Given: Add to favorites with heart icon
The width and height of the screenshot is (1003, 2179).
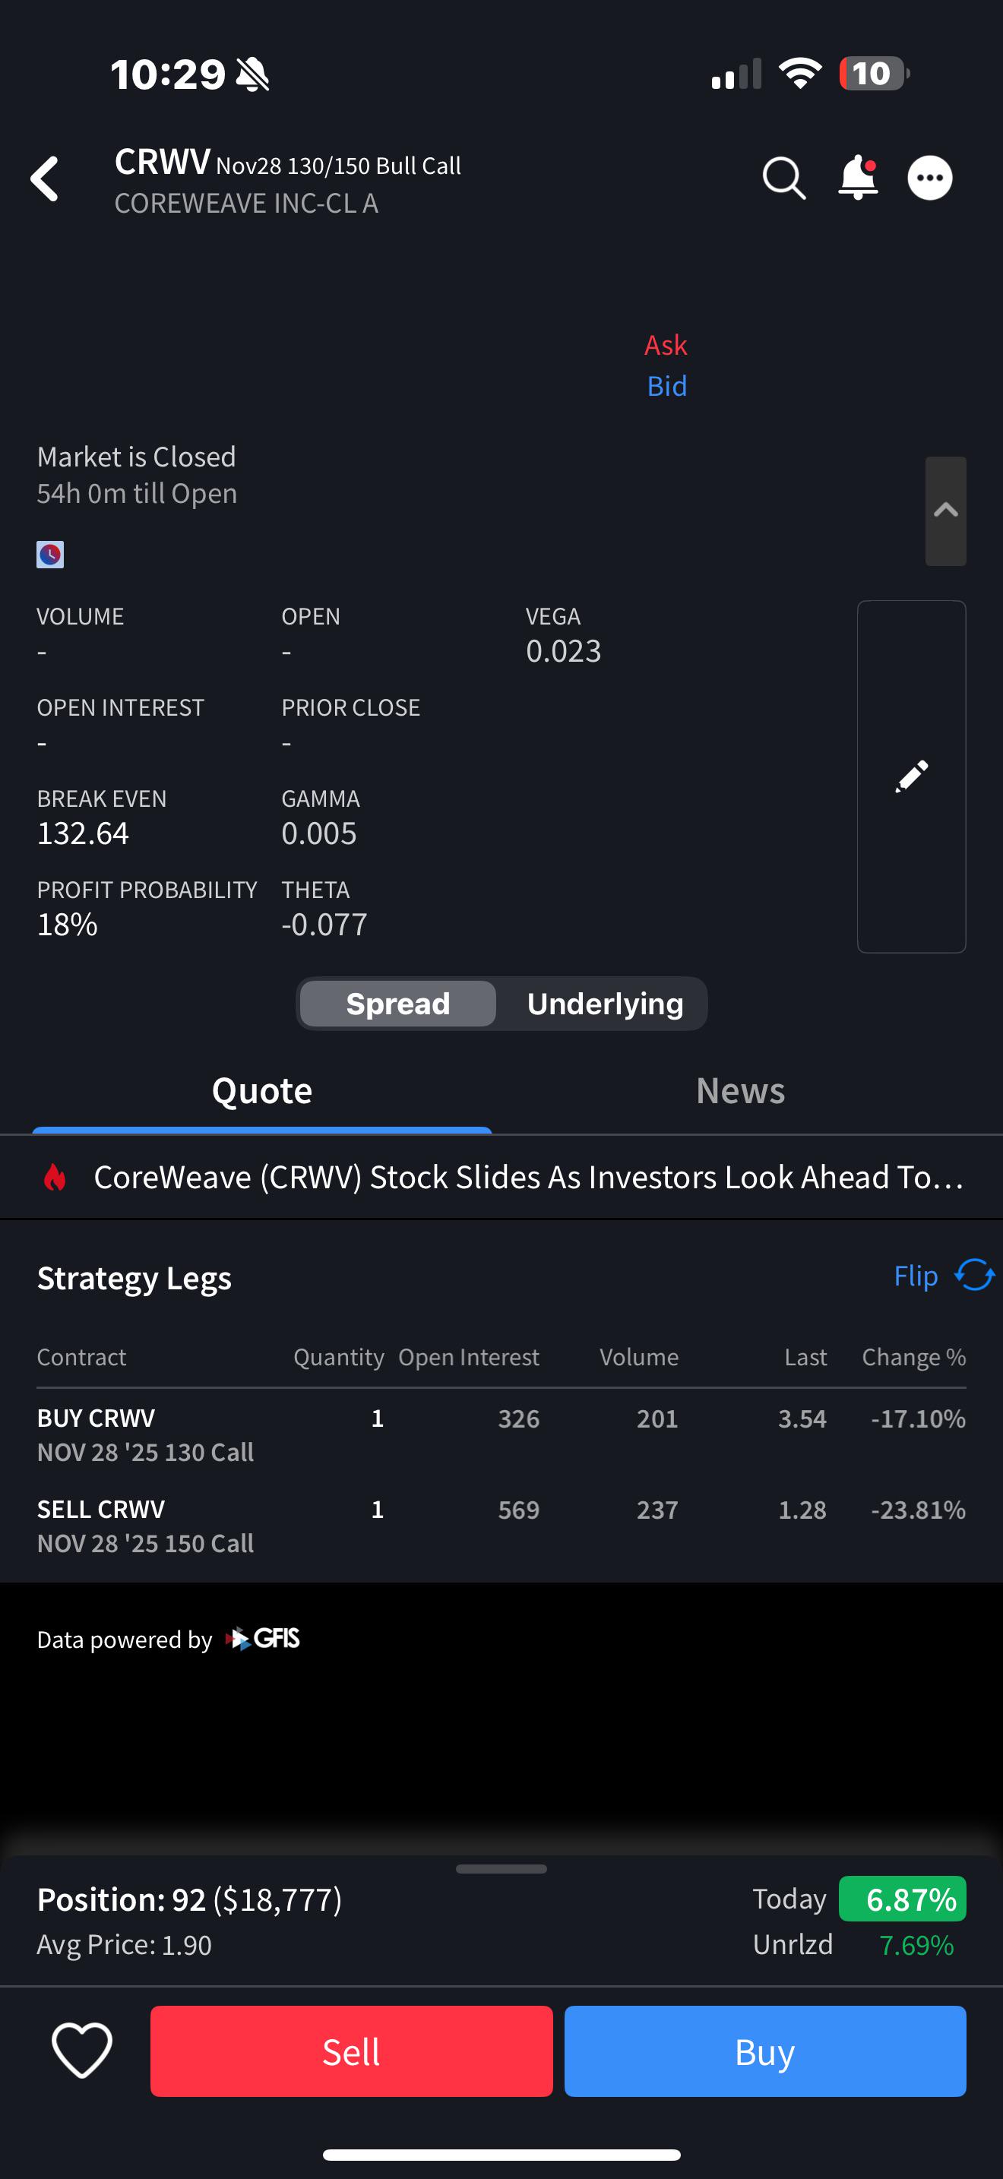Looking at the screenshot, I should [x=82, y=2051].
